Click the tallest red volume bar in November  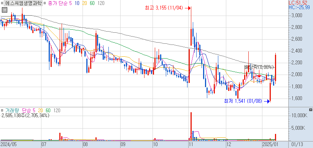click(191, 126)
